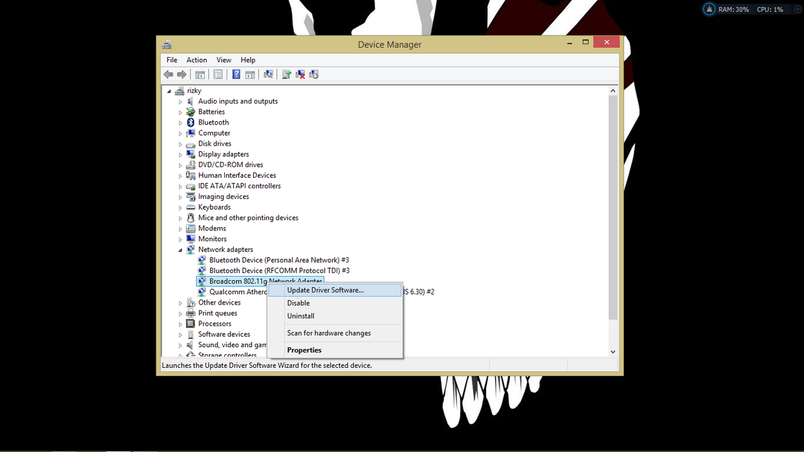
Task: Expand the Bluetooth category
Action: pos(180,122)
